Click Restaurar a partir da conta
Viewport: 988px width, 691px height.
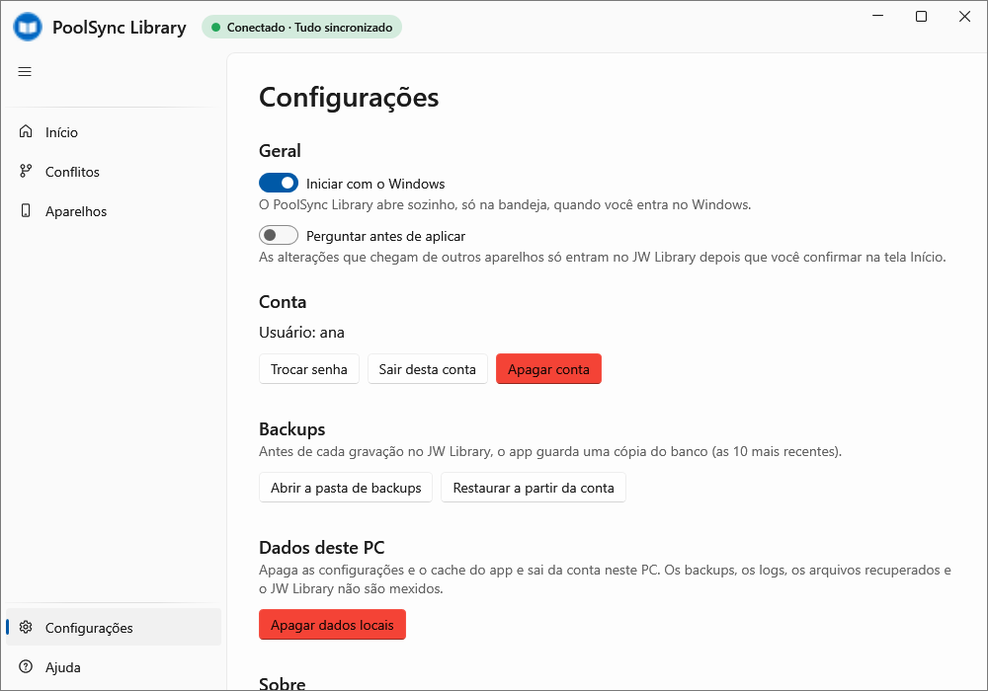click(x=534, y=488)
